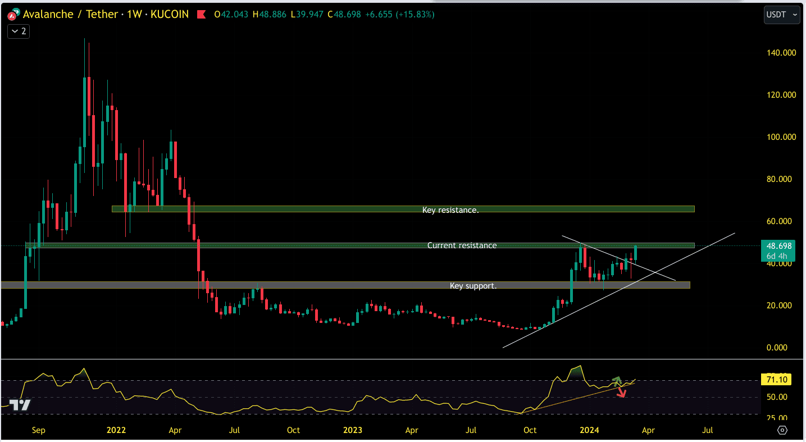Click the 2024 label on time axis
This screenshot has width=806, height=442.
pos(590,430)
